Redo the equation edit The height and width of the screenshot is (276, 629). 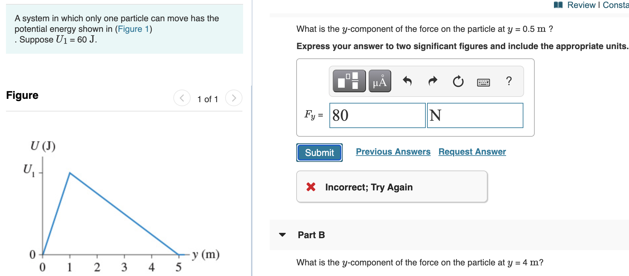(432, 81)
